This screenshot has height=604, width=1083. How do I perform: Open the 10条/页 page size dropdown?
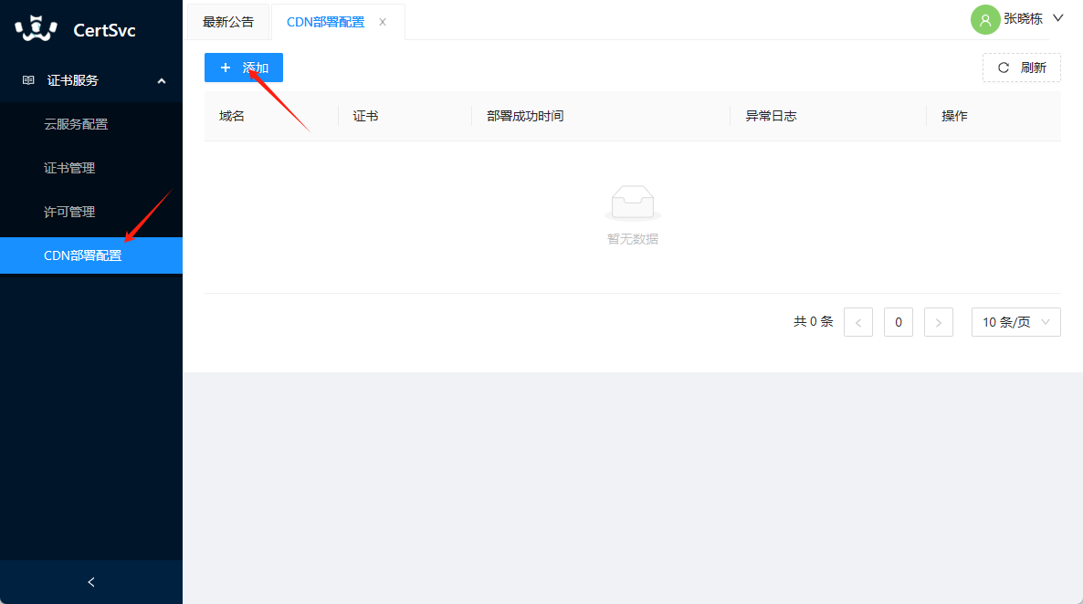[x=1015, y=321]
